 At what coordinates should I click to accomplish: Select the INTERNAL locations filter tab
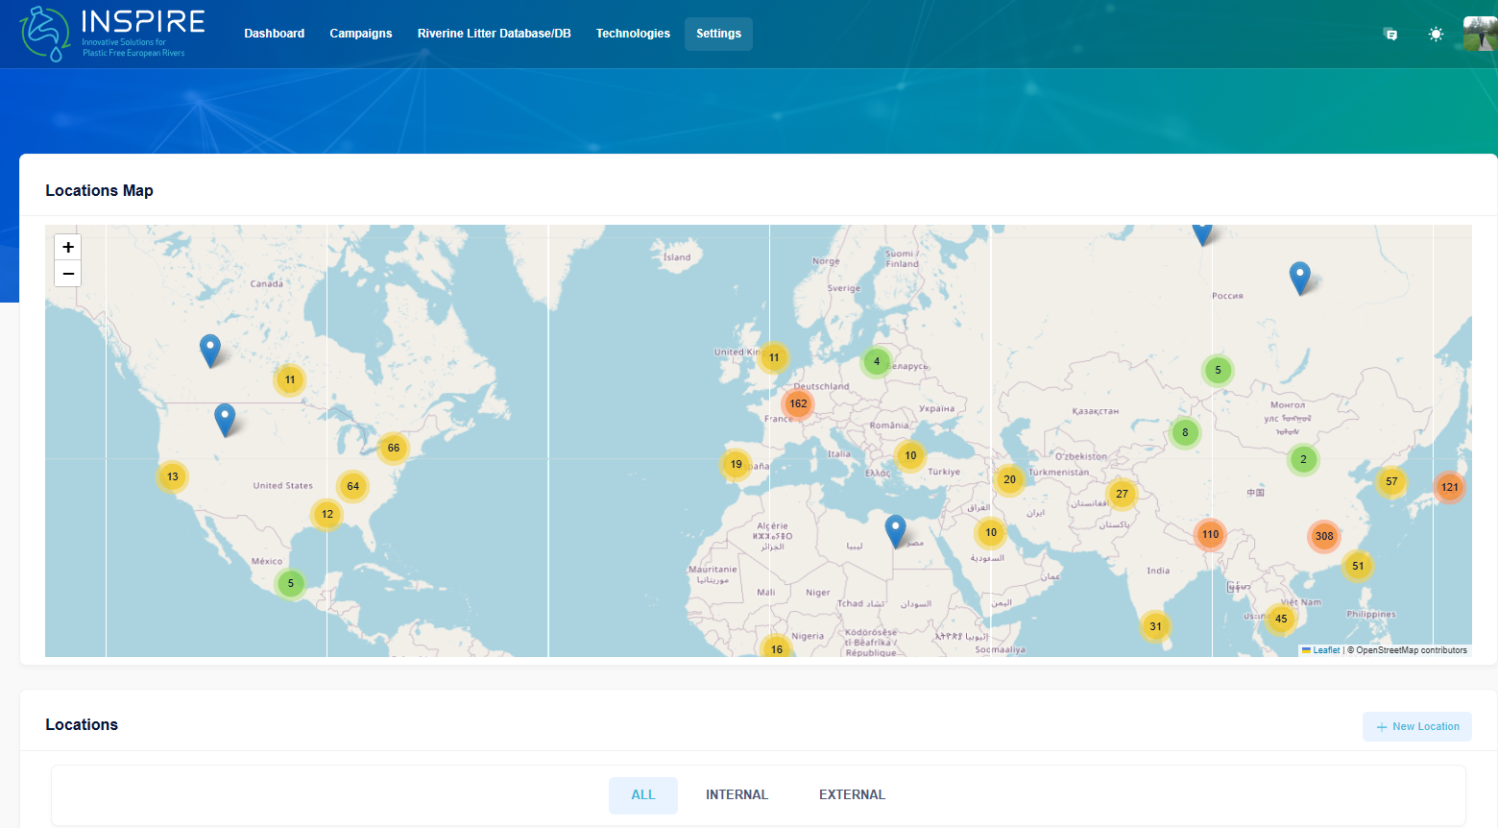[x=737, y=795]
